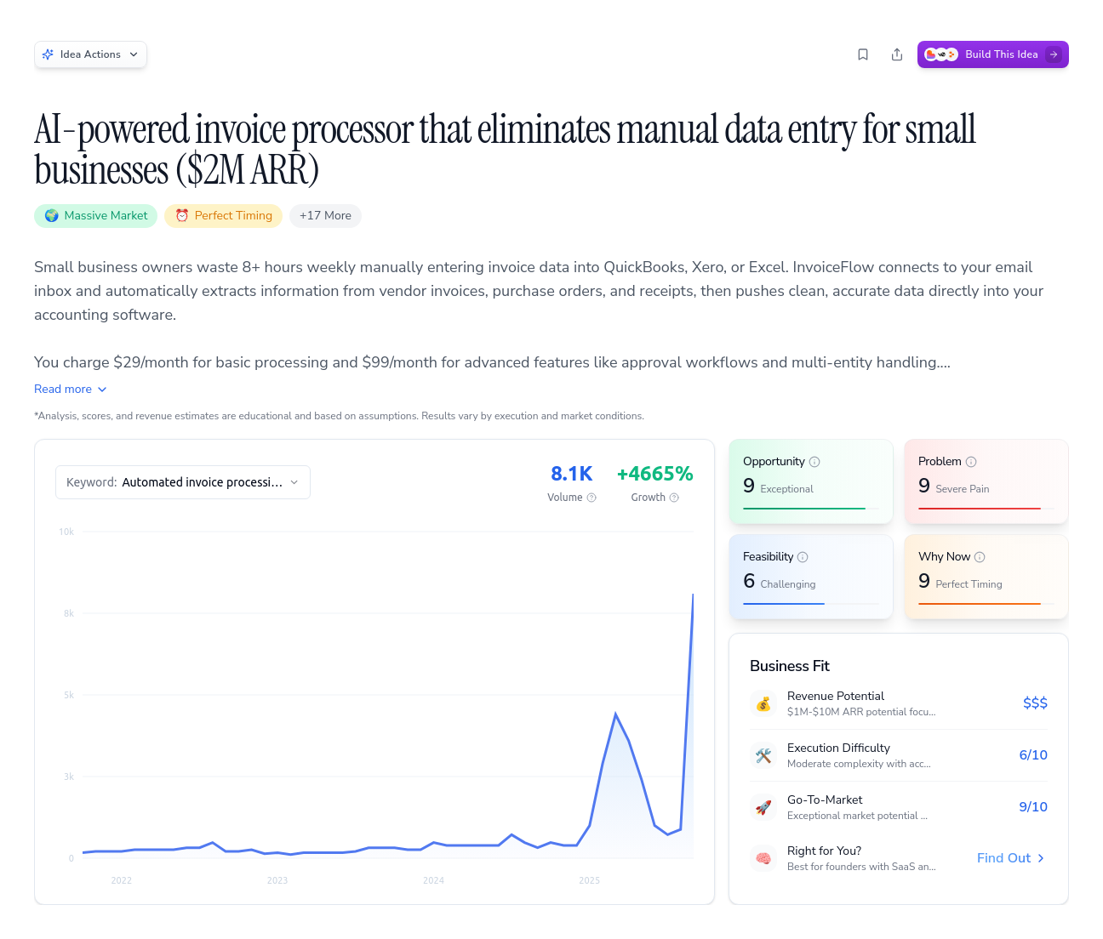Click the share icon near the bookmark
1103x939 pixels.
pos(897,54)
